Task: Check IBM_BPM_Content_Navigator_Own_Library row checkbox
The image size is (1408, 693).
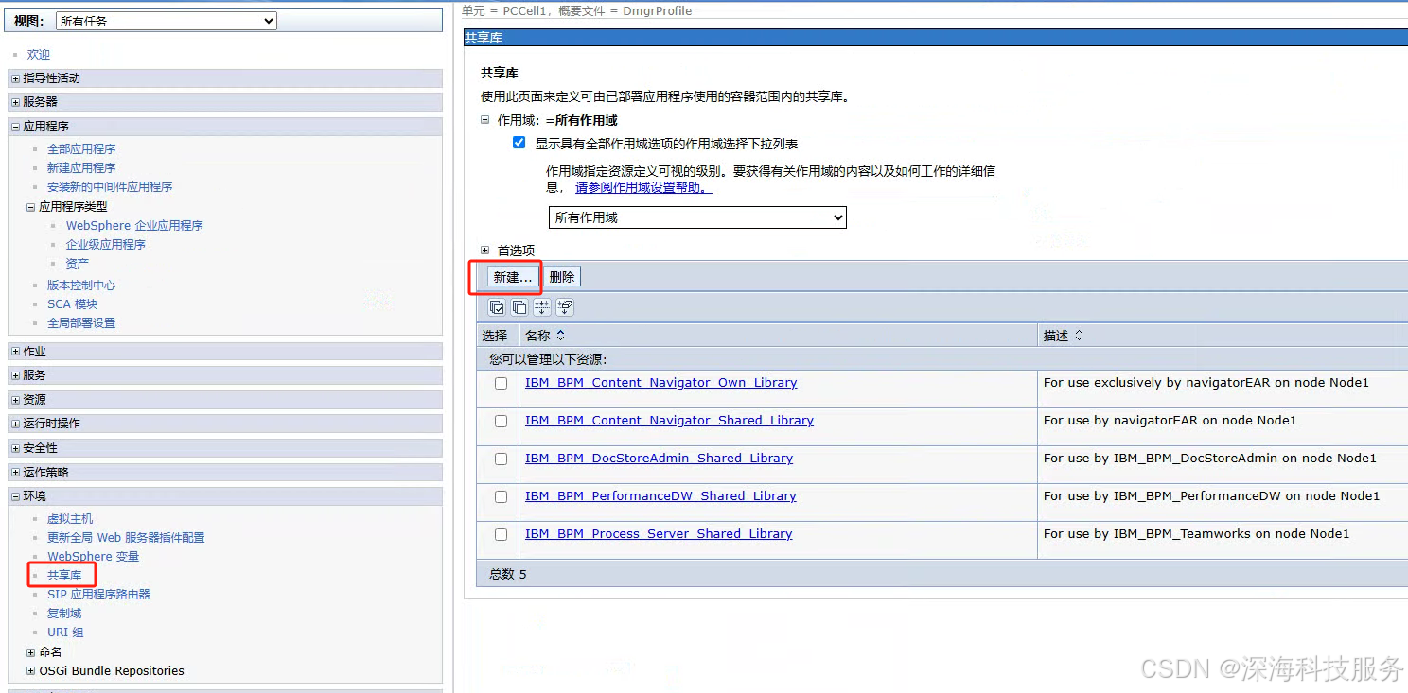Action: click(502, 383)
